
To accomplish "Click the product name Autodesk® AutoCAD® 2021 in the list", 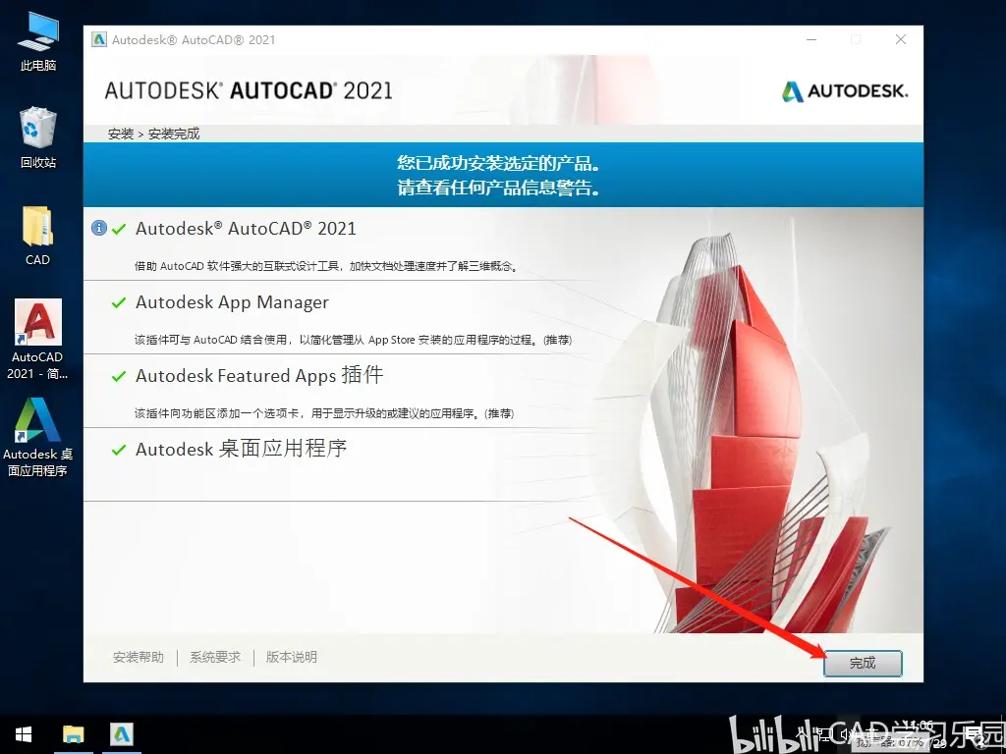I will pos(246,229).
